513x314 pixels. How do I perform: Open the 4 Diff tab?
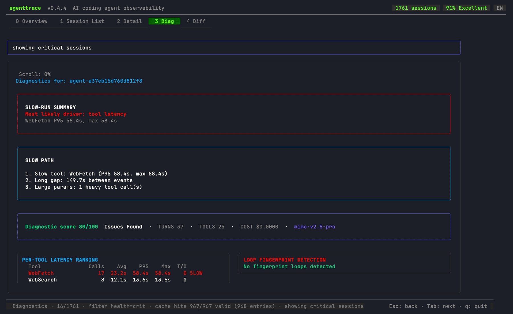tap(196, 21)
